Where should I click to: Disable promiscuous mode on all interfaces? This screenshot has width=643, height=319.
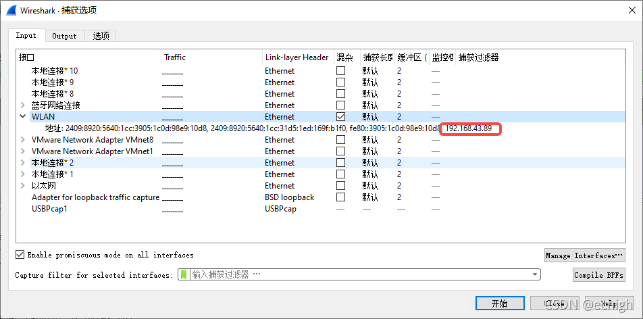20,255
